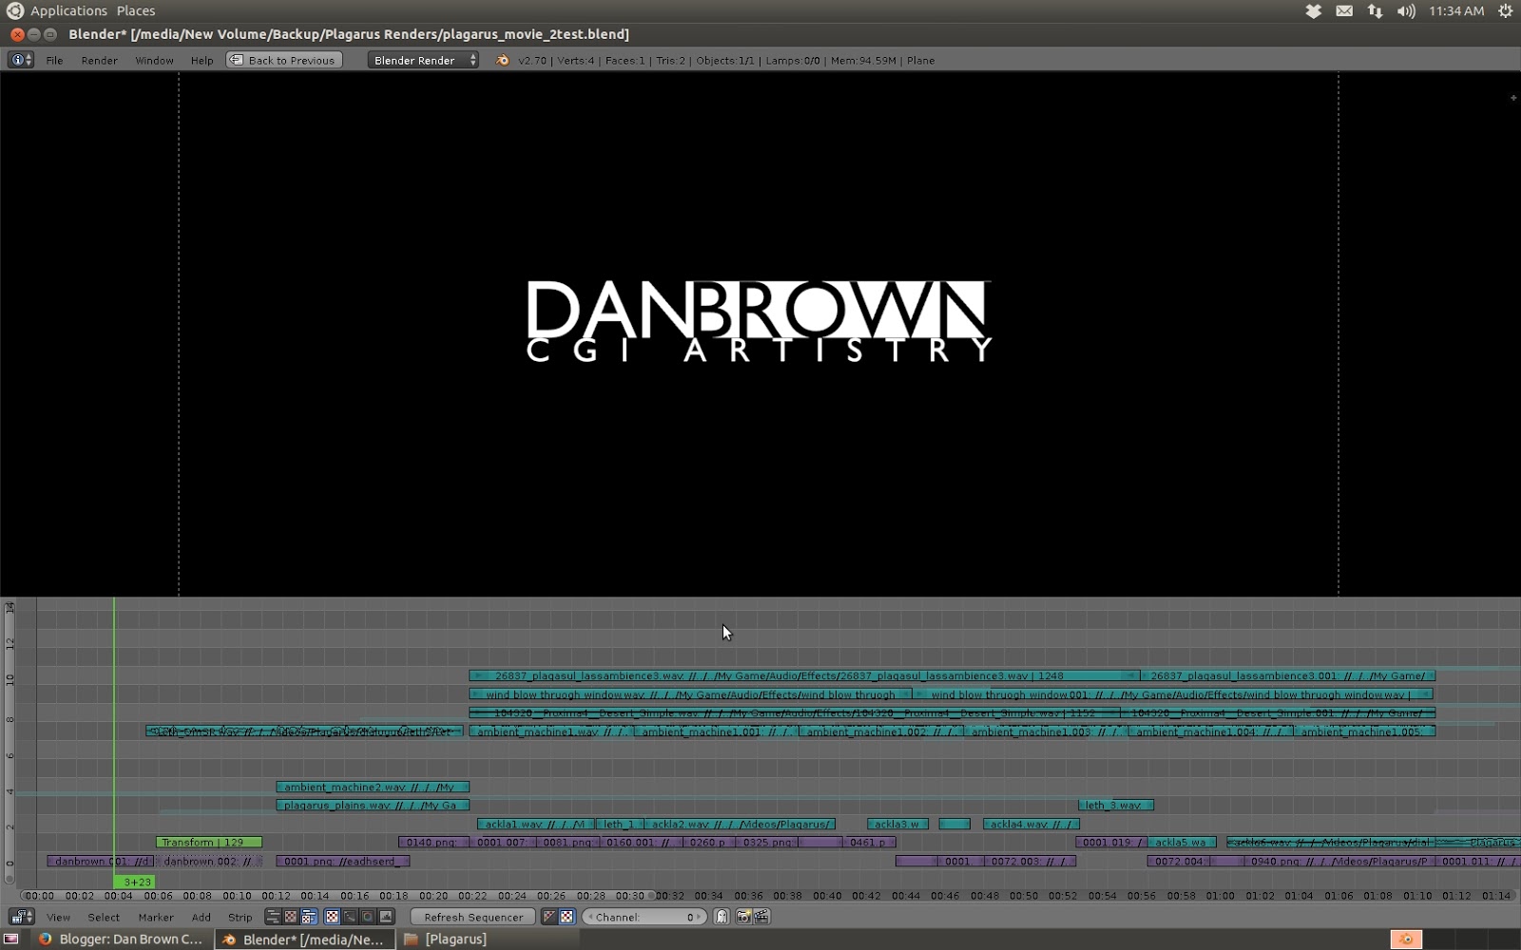Image resolution: width=1521 pixels, height=950 pixels.
Task: Increase the preview Channel value
Action: pos(700,917)
